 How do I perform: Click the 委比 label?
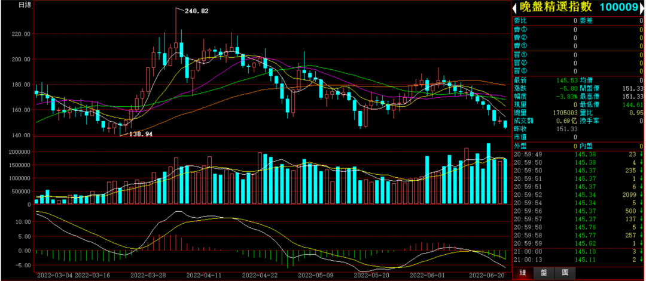[x=520, y=20]
